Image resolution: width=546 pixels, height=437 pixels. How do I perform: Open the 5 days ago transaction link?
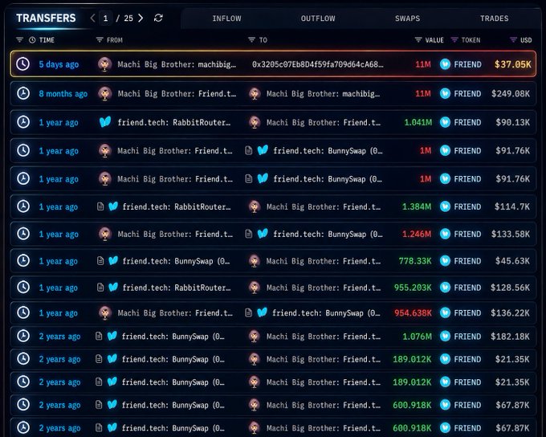point(59,64)
